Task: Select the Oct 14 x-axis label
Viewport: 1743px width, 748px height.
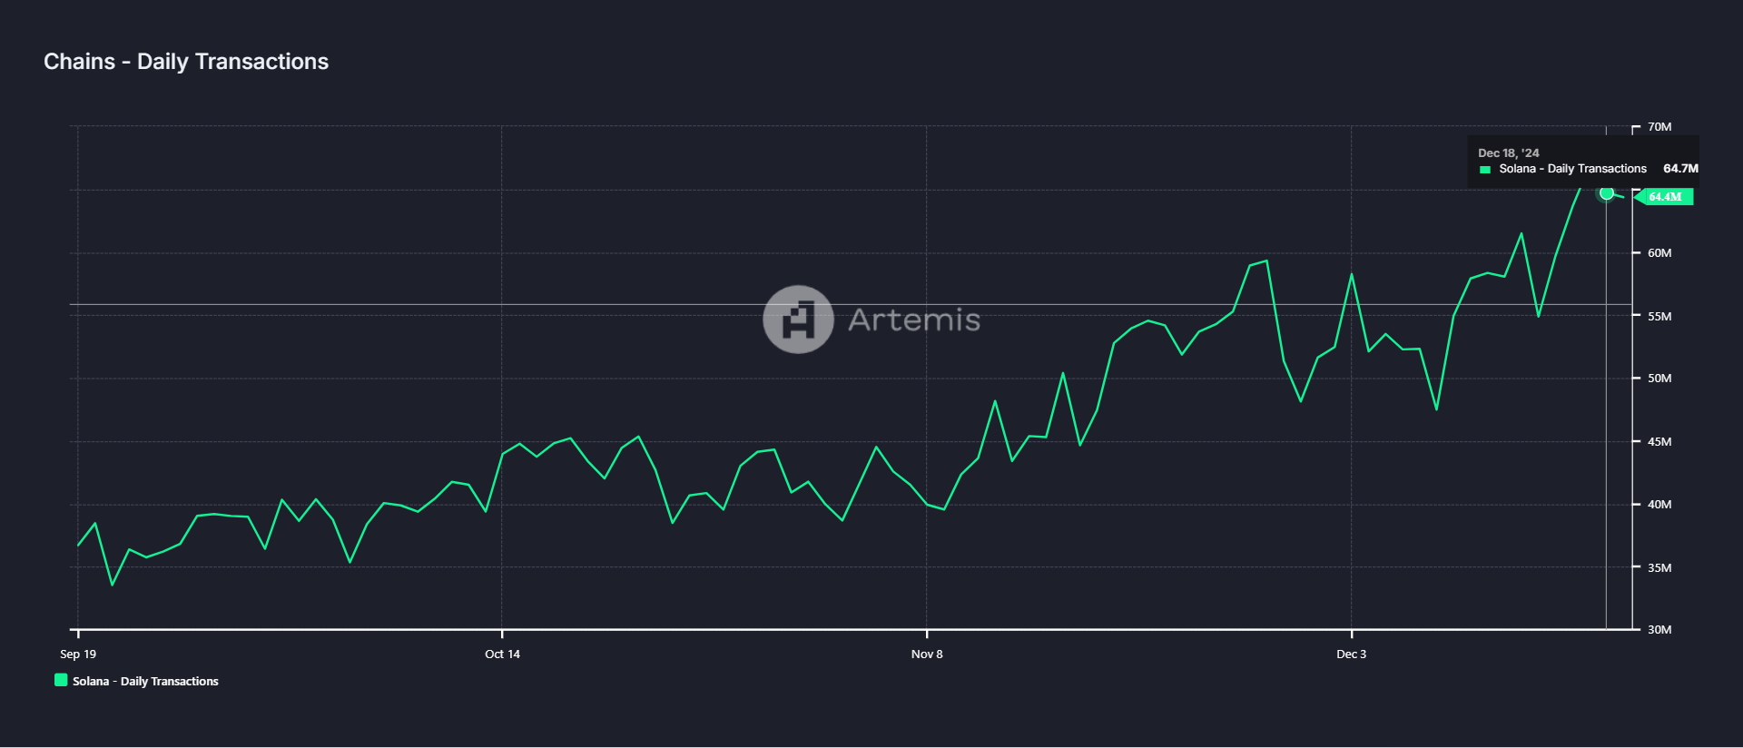Action: [502, 654]
